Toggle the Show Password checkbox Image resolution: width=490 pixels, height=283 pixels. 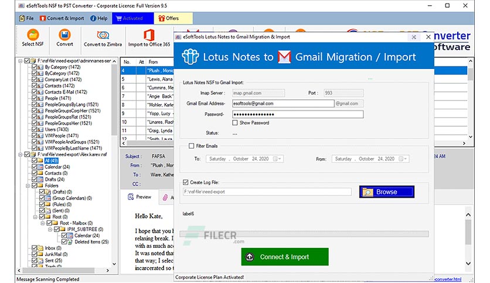[x=235, y=123]
